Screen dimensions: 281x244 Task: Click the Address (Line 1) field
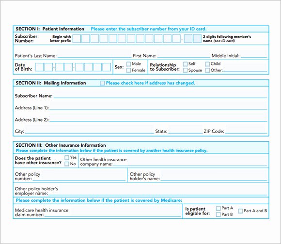[x=158, y=106]
